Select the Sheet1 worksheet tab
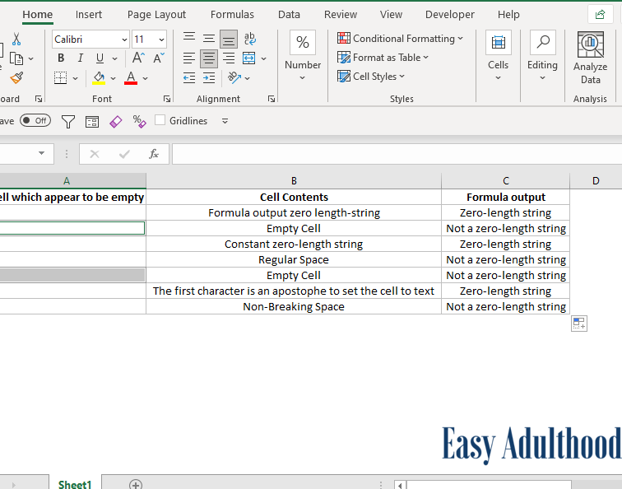 (x=74, y=484)
